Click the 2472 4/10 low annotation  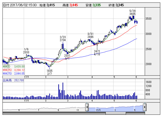(97, 53)
